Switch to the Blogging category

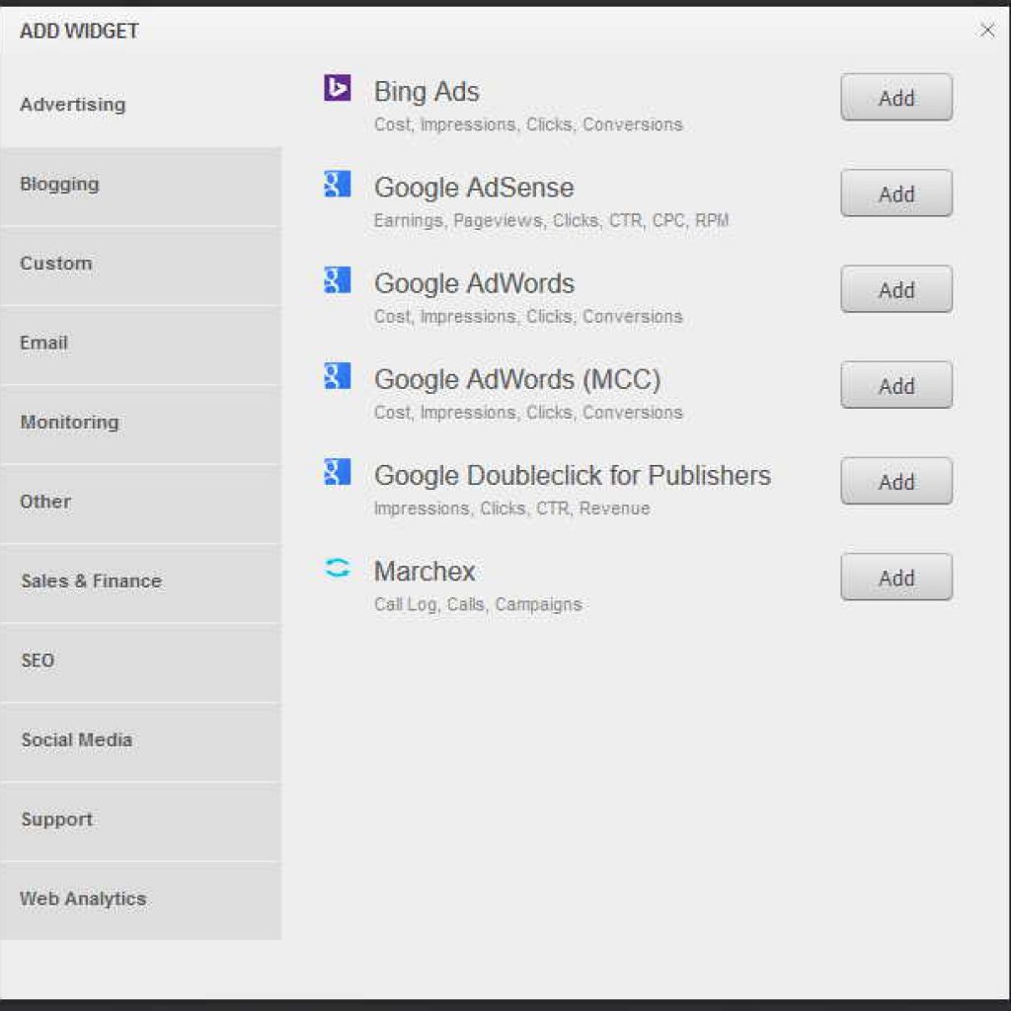click(x=140, y=187)
